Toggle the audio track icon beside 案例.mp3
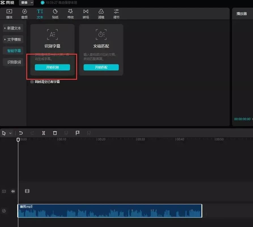This screenshot has width=253, height=227. (x=4, y=211)
